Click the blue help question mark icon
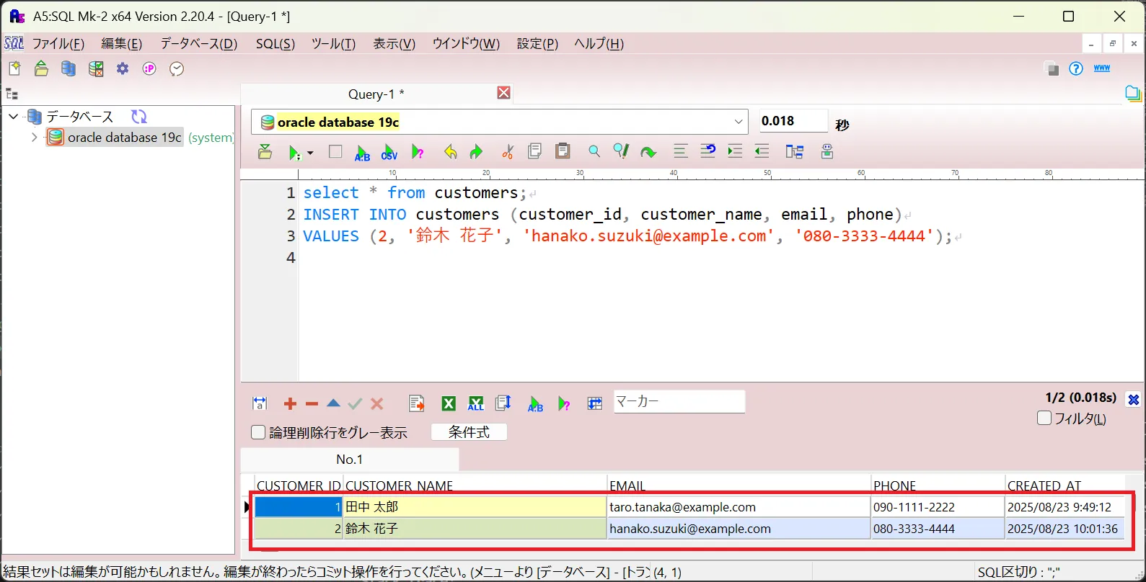1146x582 pixels. (1076, 69)
